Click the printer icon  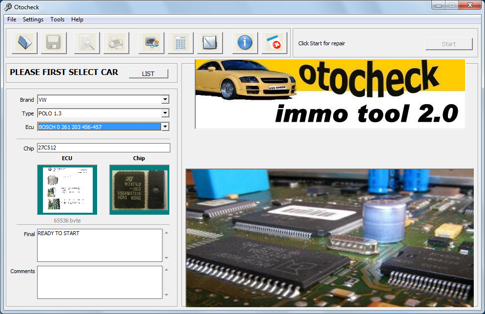(116, 43)
